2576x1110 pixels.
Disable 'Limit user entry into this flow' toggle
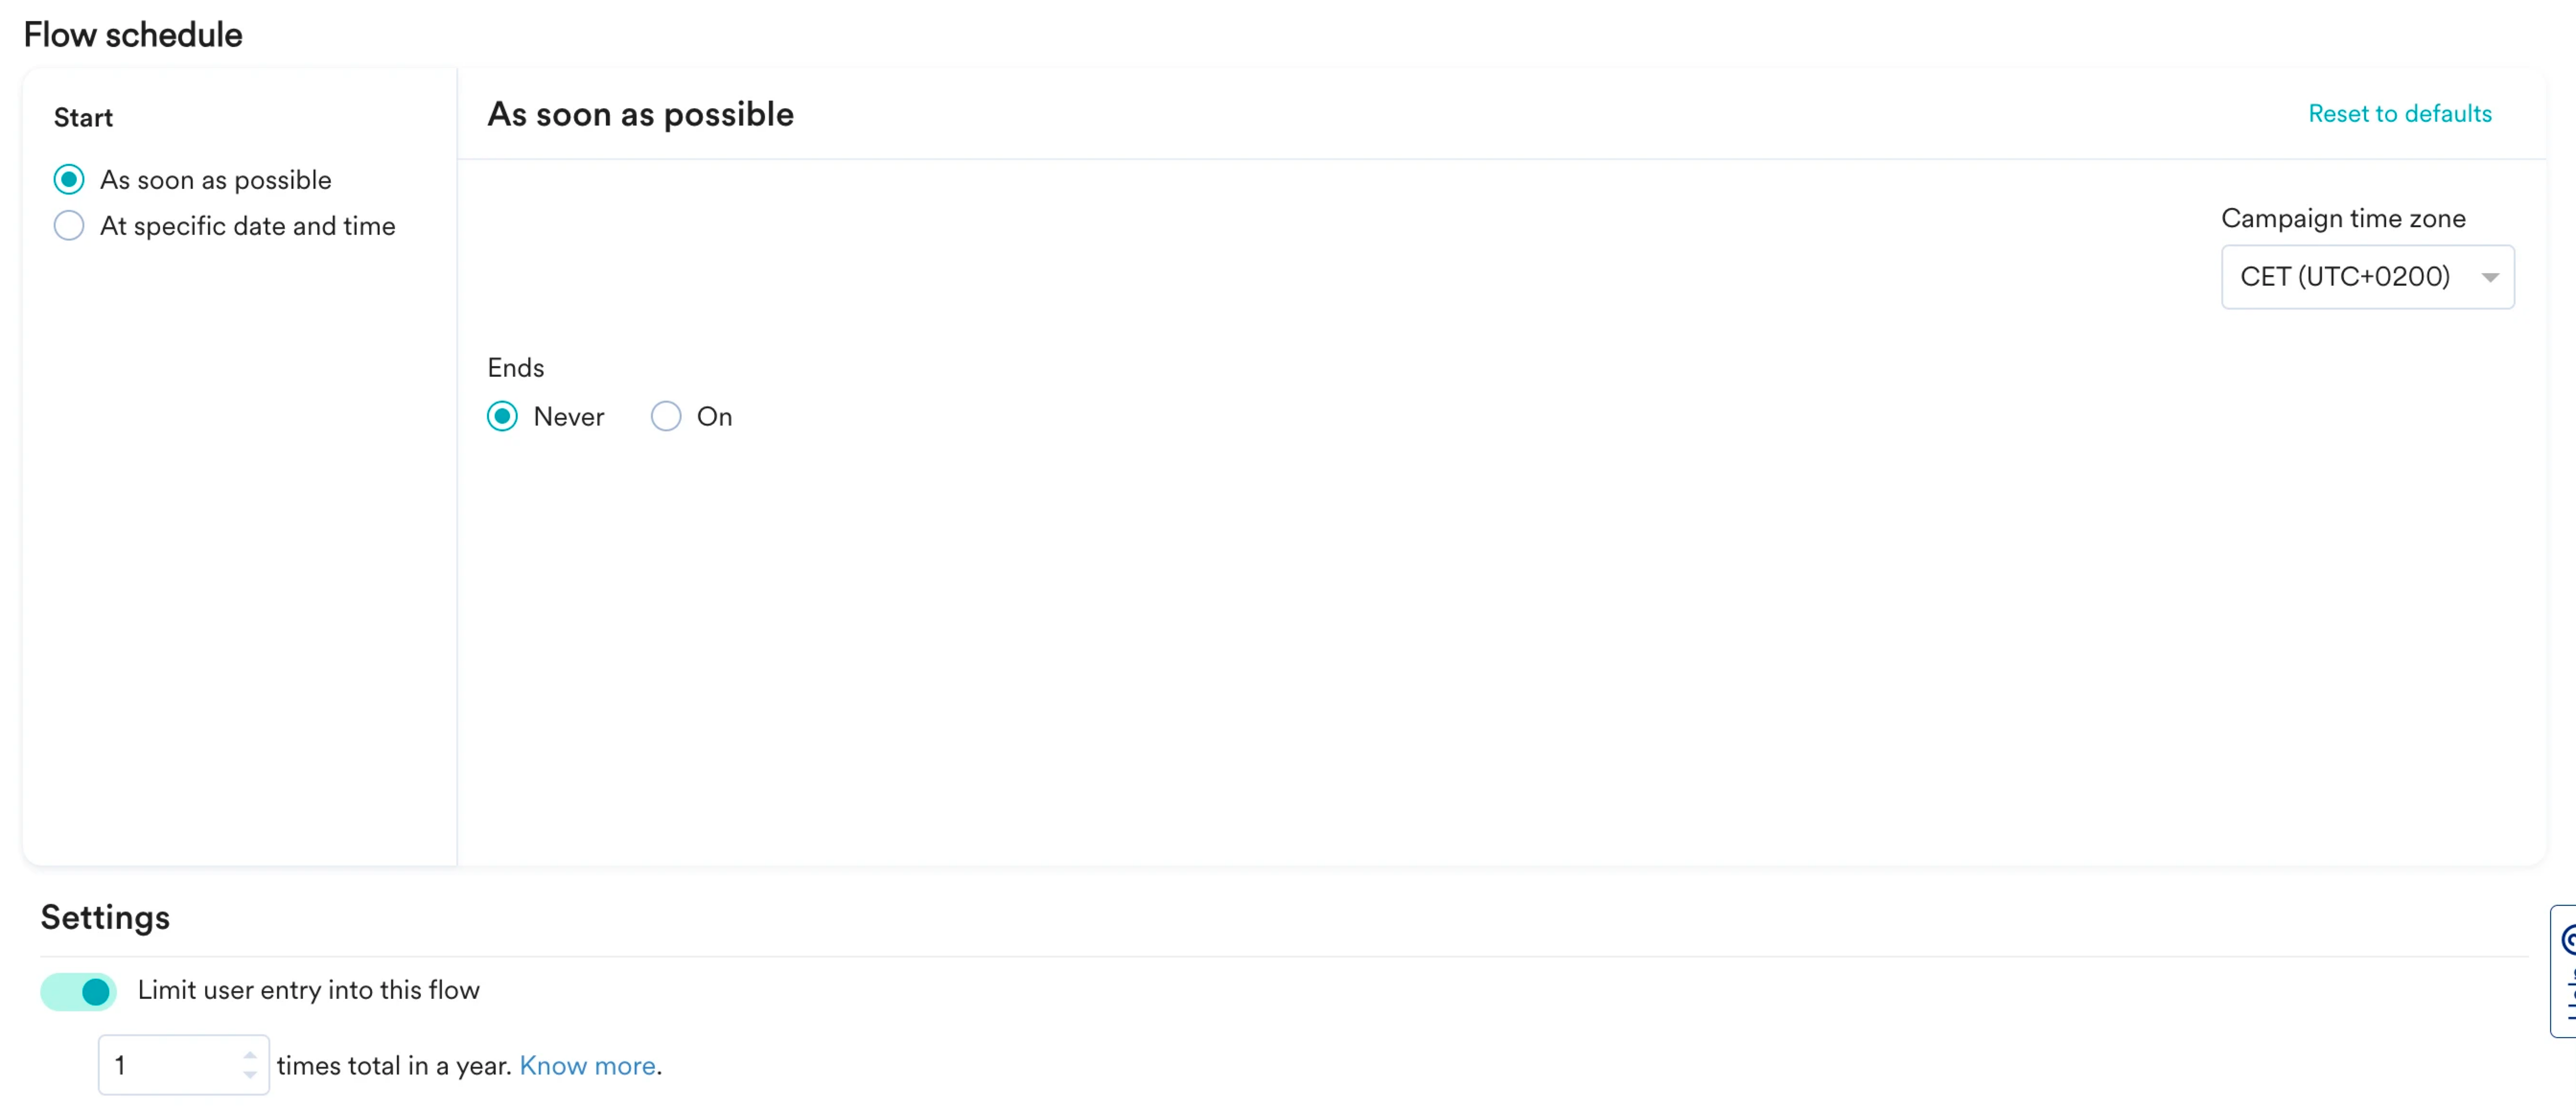coord(79,991)
